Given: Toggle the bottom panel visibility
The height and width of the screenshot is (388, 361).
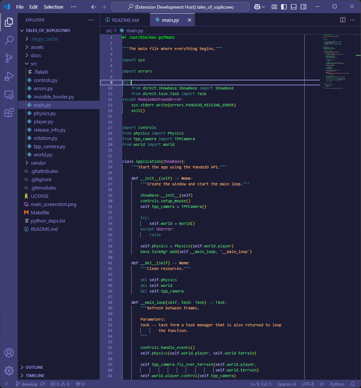Looking at the screenshot, I should point(294,7).
